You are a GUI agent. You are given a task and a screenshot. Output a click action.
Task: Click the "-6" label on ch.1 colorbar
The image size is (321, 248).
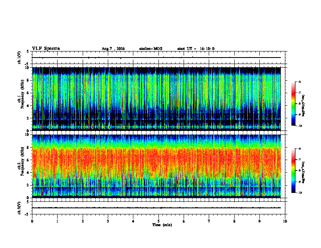point(299,81)
